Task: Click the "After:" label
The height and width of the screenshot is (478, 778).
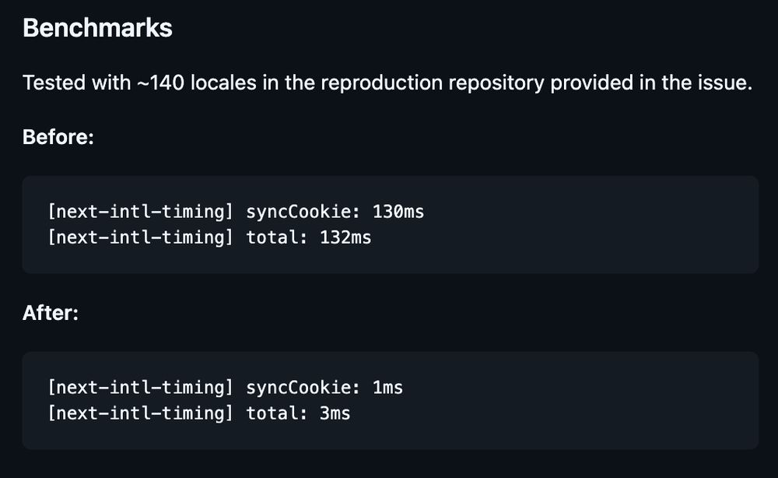Action: pyautogui.click(x=51, y=313)
